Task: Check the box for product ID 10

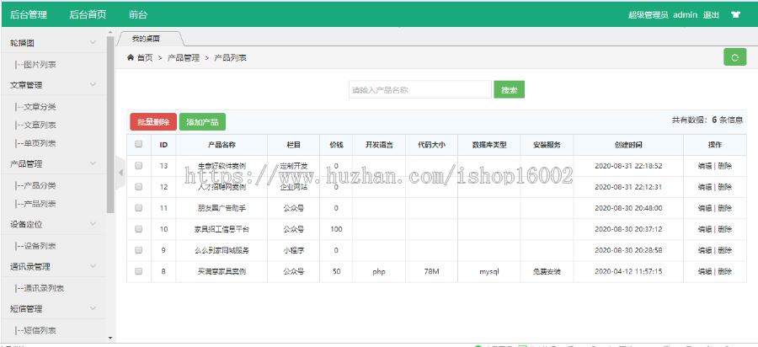Action: click(139, 229)
